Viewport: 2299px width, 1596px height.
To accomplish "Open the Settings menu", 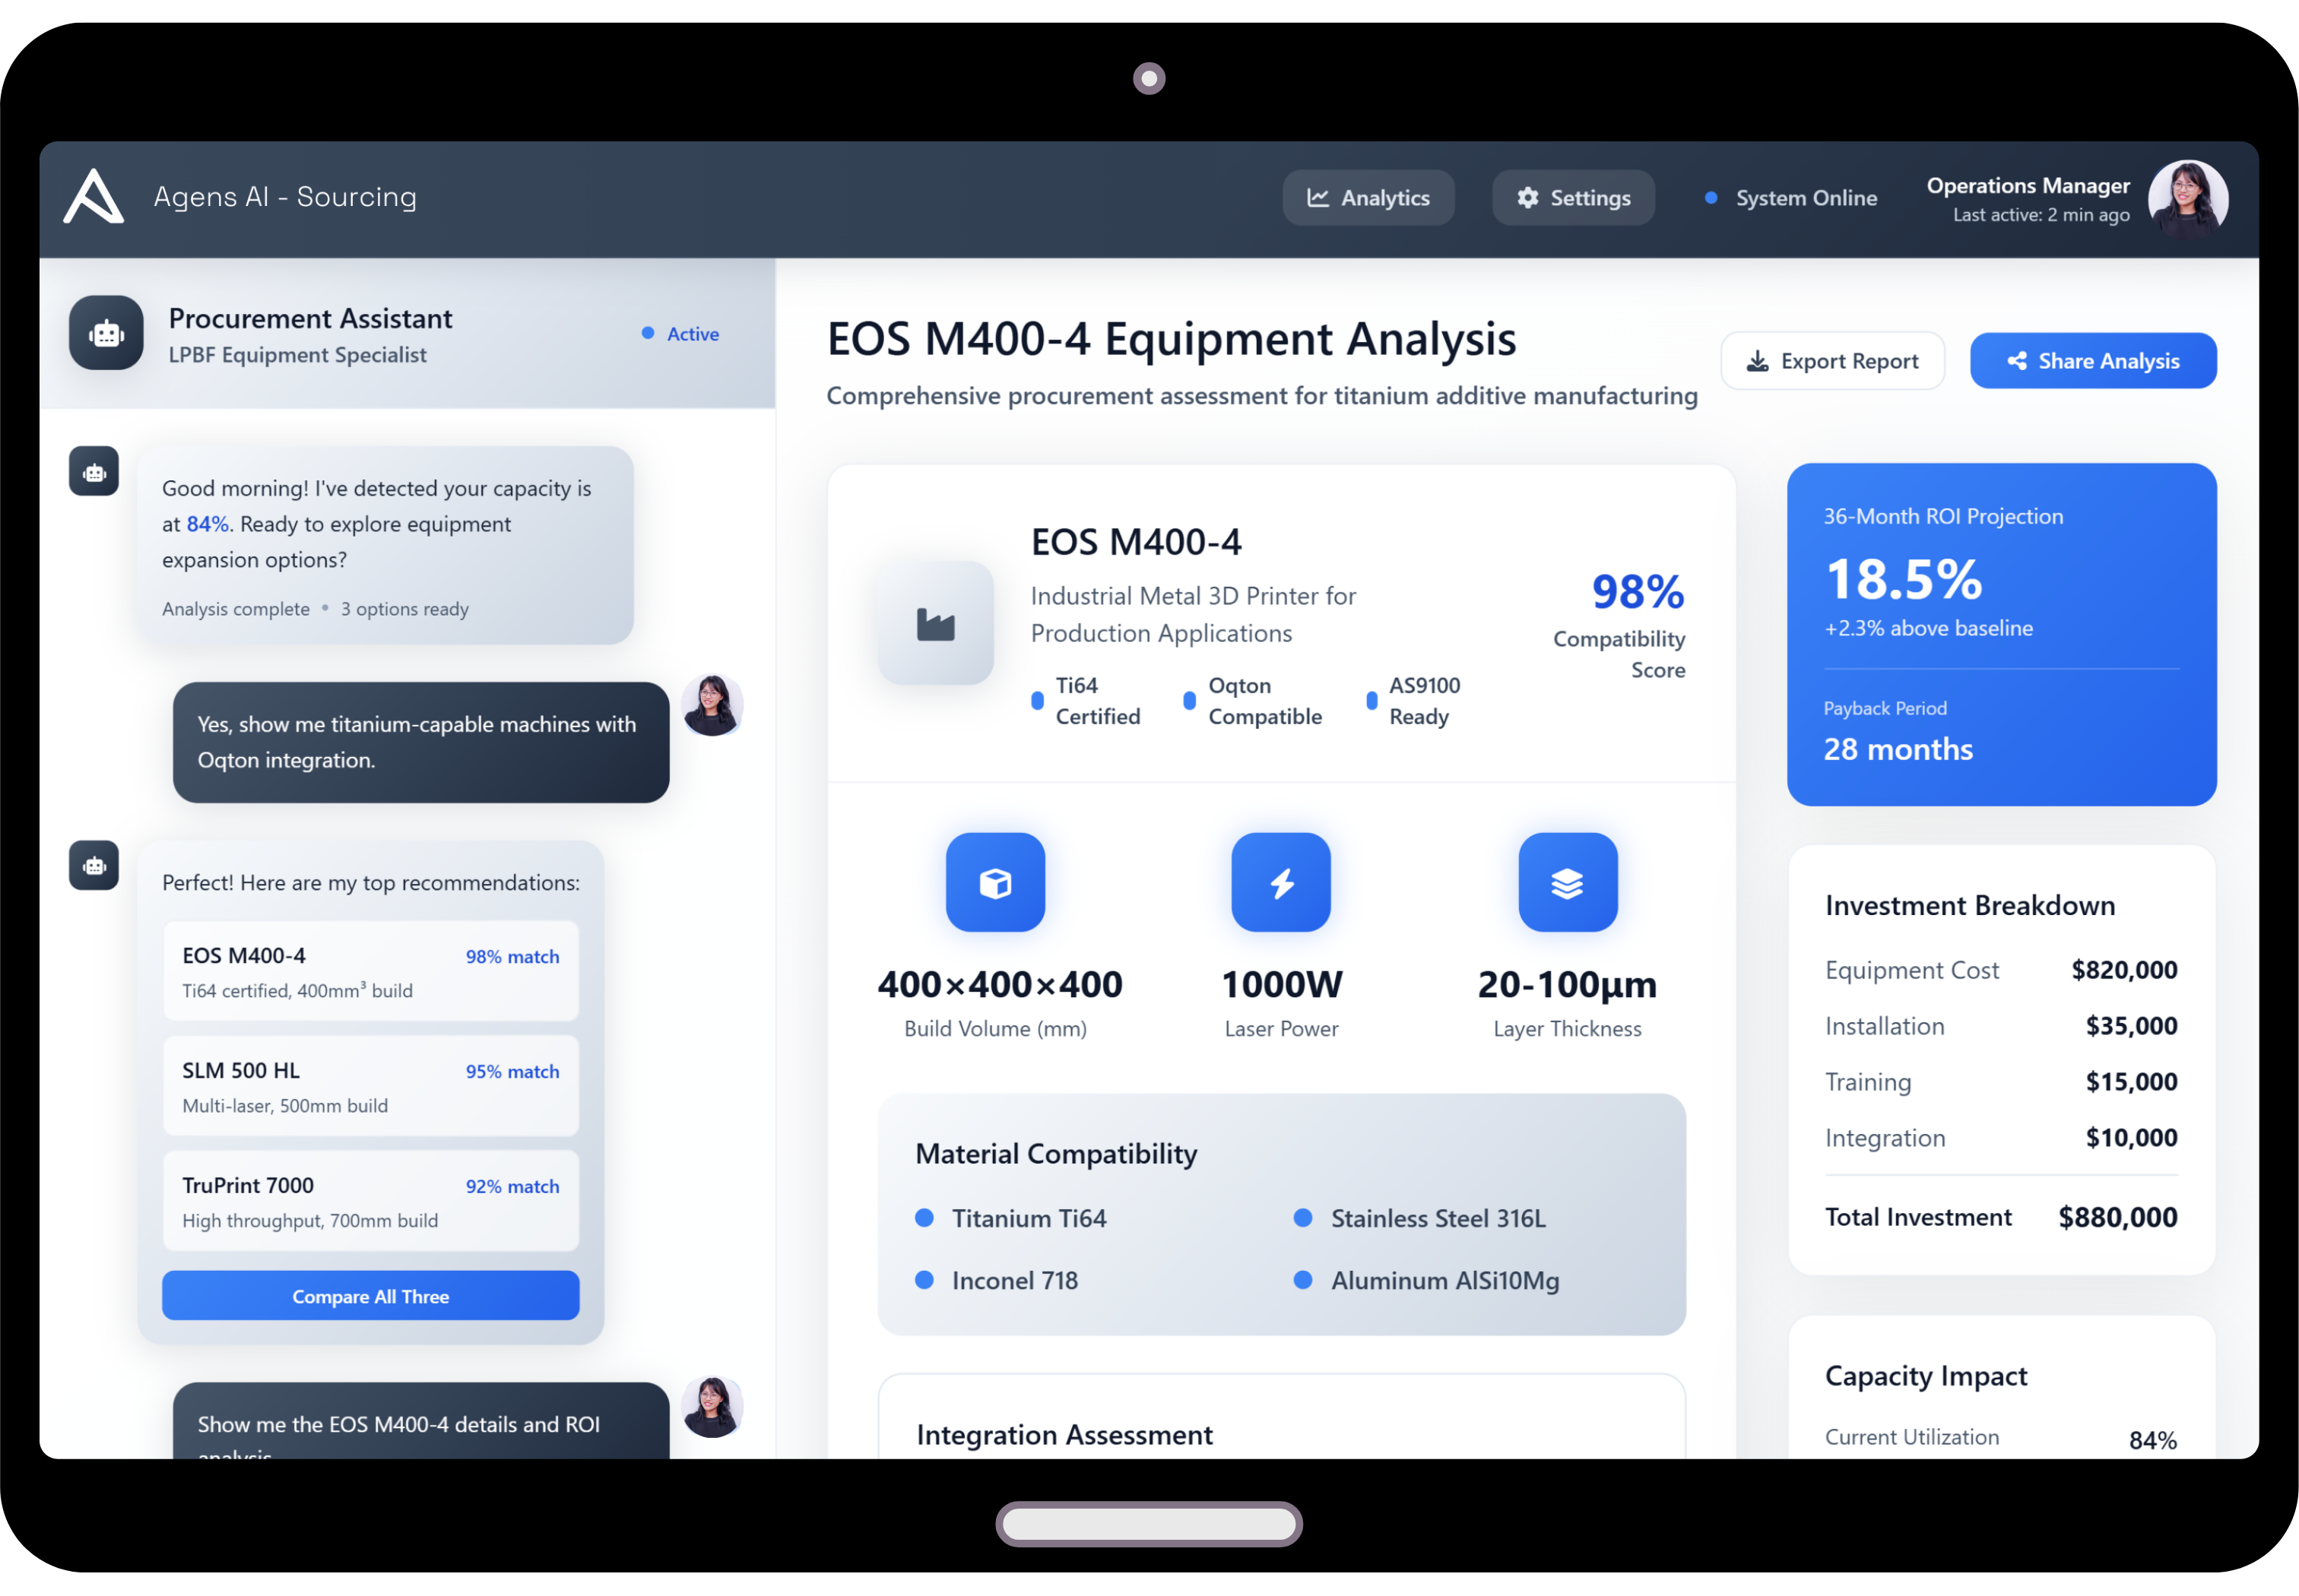I will click(x=1573, y=198).
